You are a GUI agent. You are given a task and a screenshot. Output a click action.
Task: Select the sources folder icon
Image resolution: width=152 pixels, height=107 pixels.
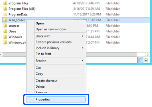pyautogui.click(x=5, y=26)
